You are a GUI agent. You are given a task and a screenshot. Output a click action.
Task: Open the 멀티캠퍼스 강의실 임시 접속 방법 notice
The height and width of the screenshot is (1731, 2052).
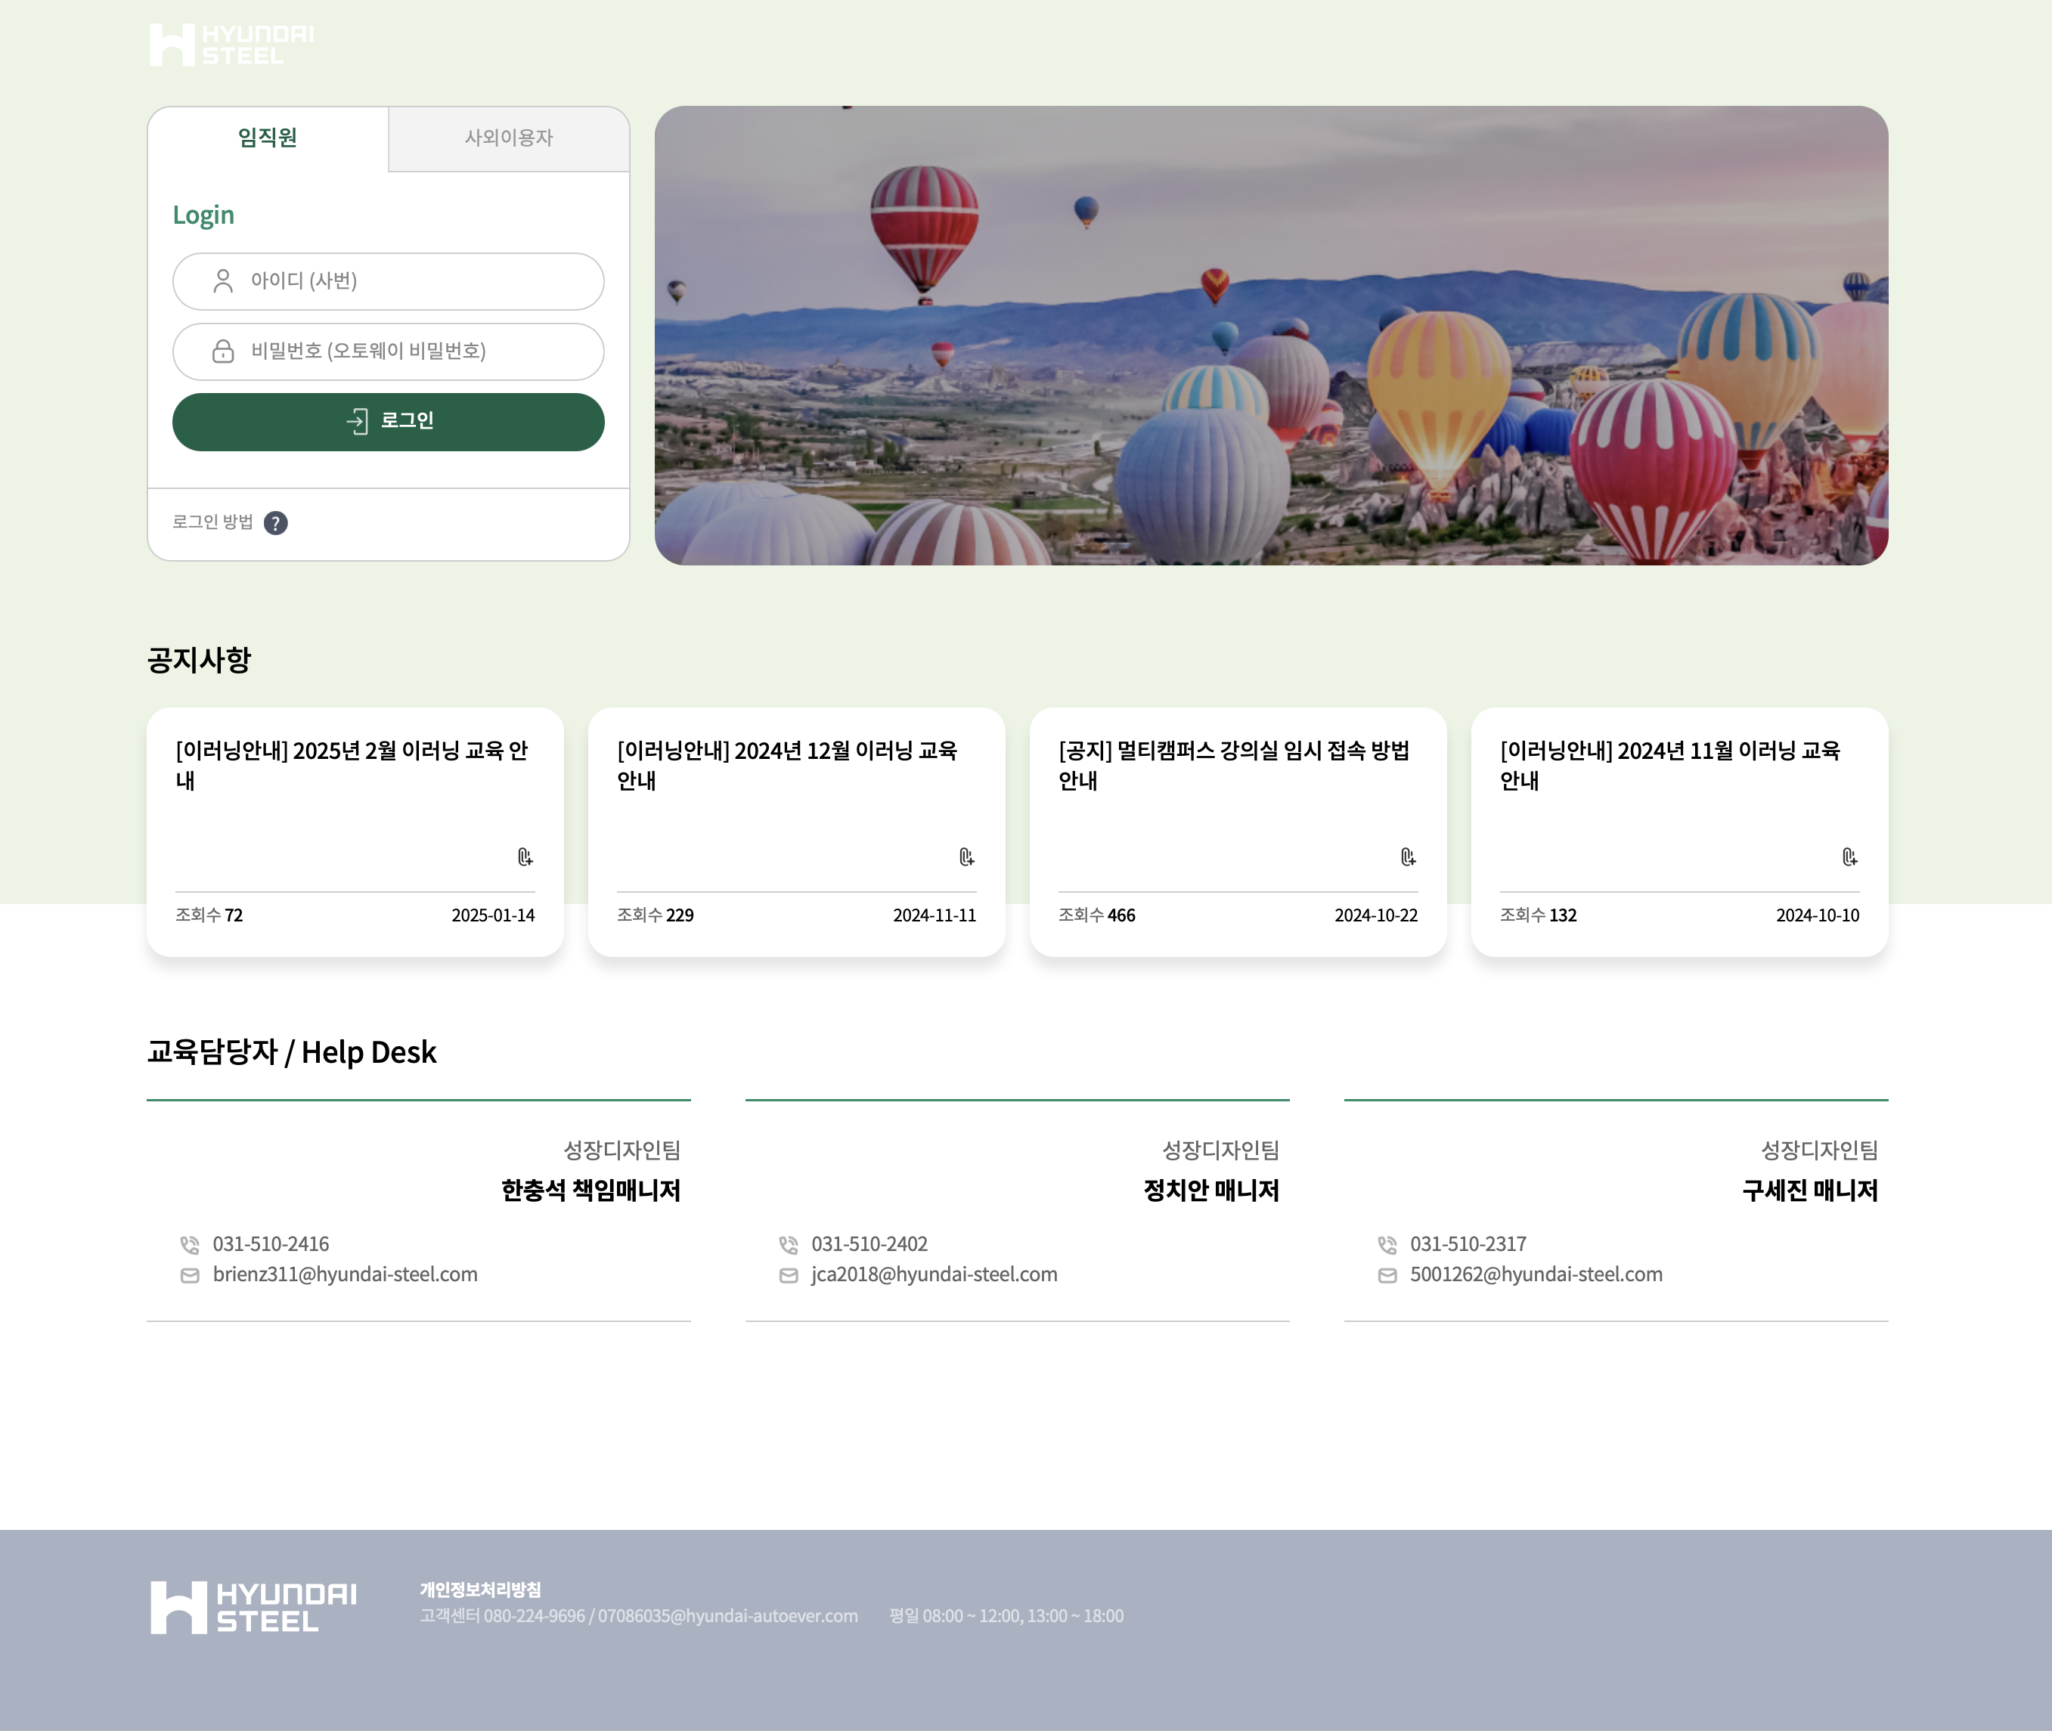pos(1234,764)
